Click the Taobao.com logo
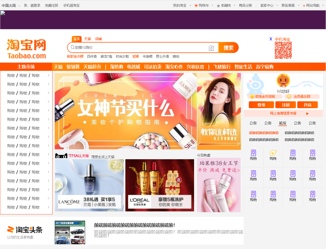The image size is (326, 249). coord(26,49)
